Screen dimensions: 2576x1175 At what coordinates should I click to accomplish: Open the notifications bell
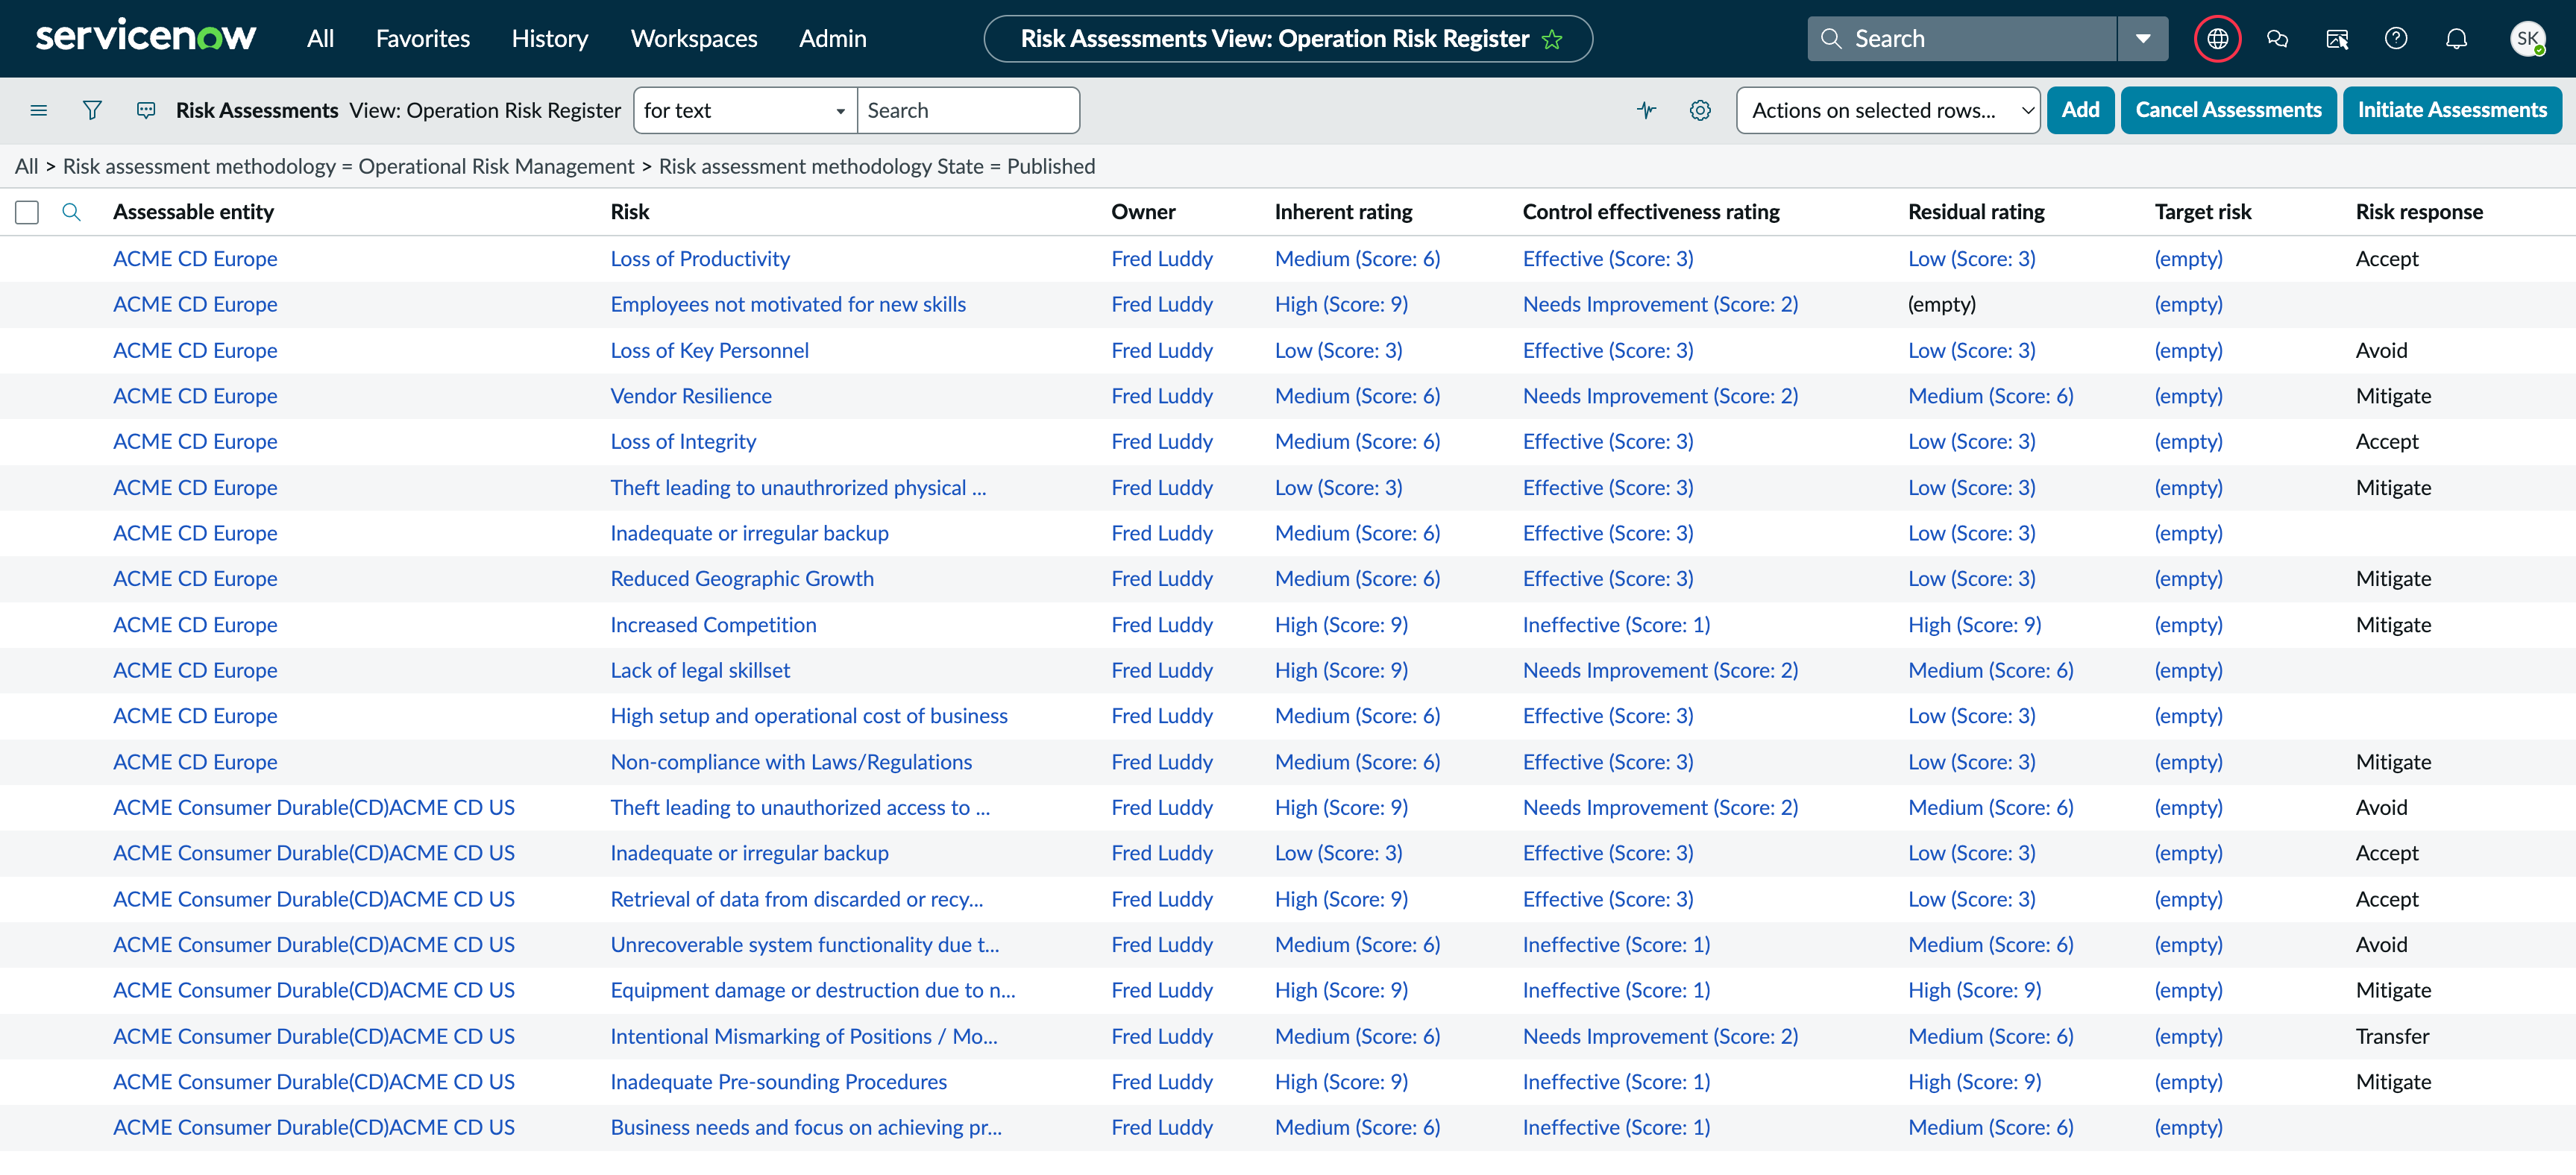point(2456,39)
